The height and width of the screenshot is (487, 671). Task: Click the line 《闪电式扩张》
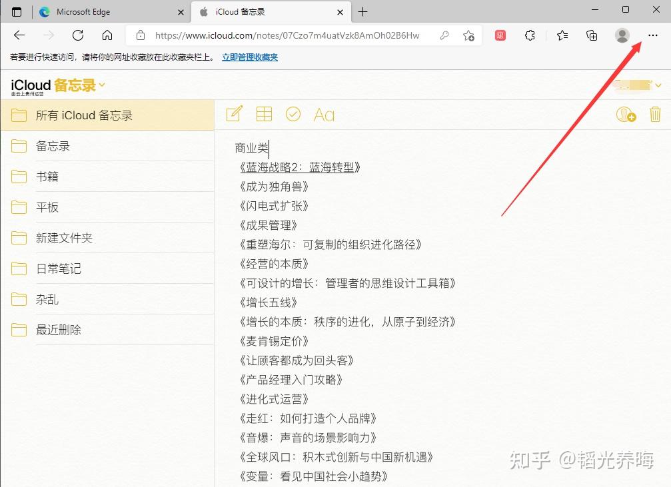pos(274,206)
